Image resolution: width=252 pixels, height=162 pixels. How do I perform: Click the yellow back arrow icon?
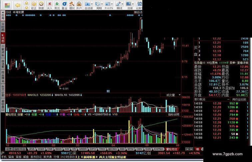18,5
